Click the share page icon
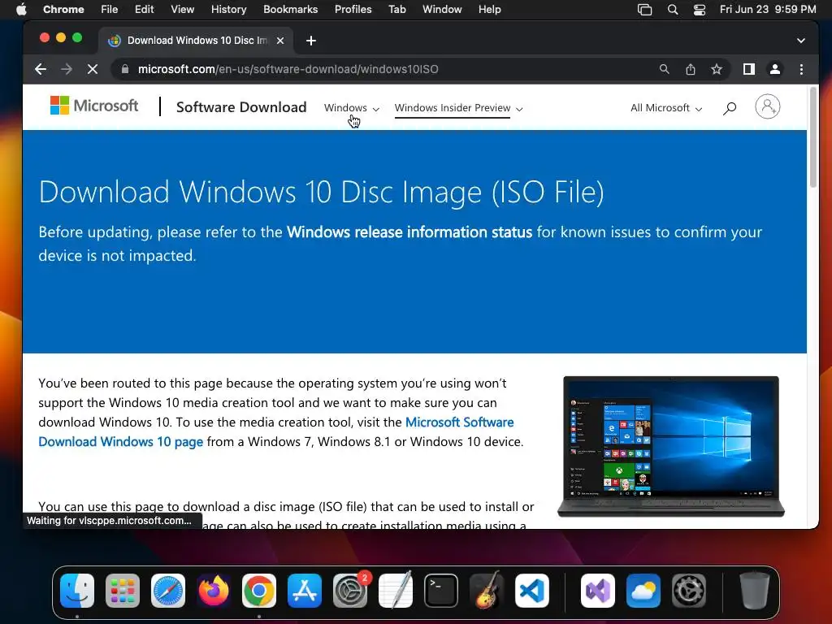This screenshot has height=624, width=832. (691, 69)
